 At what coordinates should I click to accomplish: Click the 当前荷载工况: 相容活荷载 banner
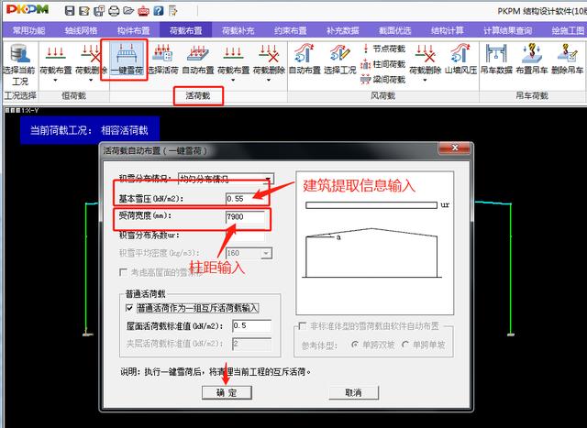tap(90, 130)
